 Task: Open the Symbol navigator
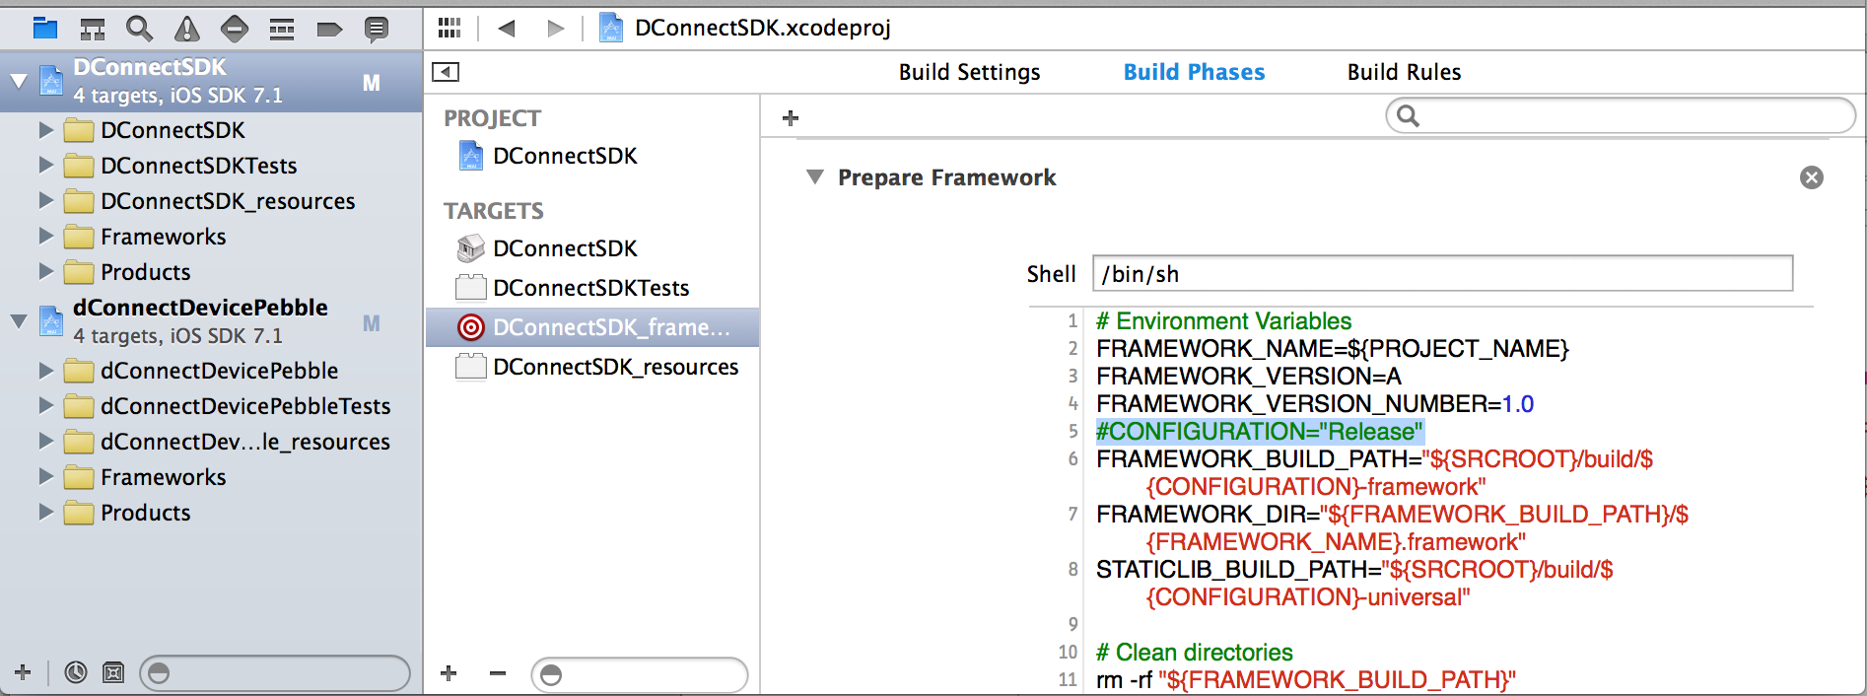pos(93,30)
